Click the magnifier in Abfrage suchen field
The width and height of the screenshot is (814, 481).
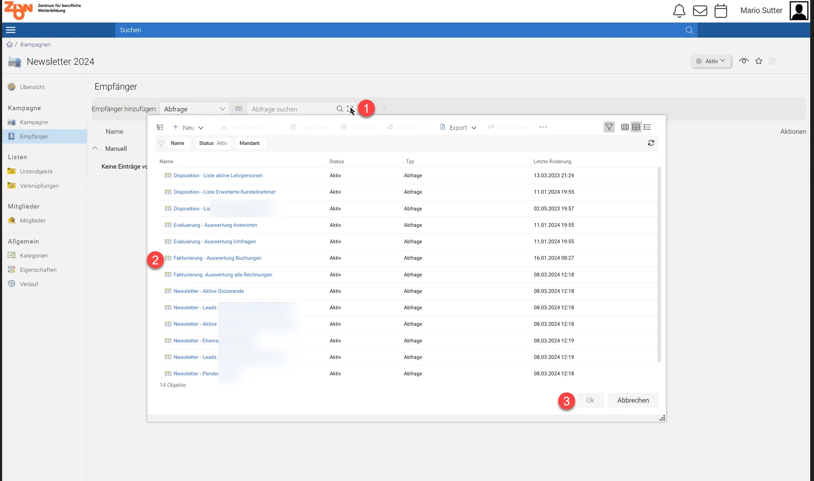tap(340, 109)
